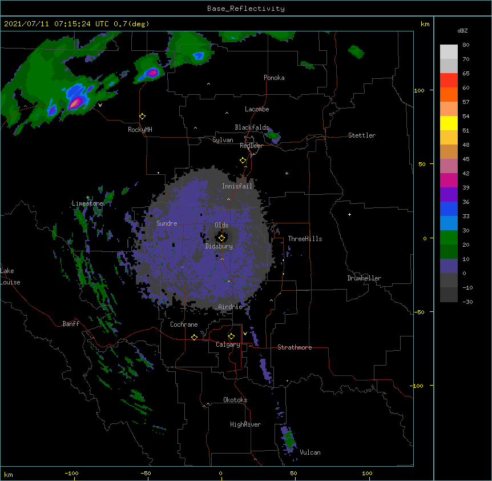
Task: Pick the light gray 65–70 dBZ legend swatch
Action: (449, 66)
